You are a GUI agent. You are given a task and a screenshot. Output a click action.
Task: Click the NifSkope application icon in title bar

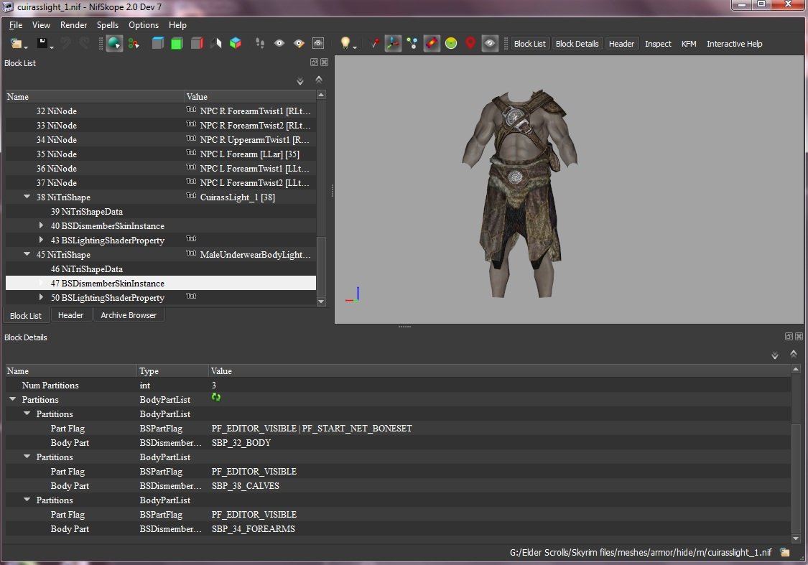tap(7, 6)
